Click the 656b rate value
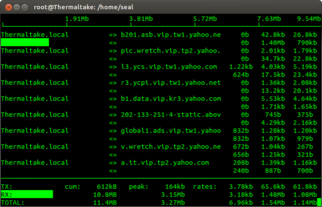The width and height of the screenshot is (322, 207). click(241, 155)
